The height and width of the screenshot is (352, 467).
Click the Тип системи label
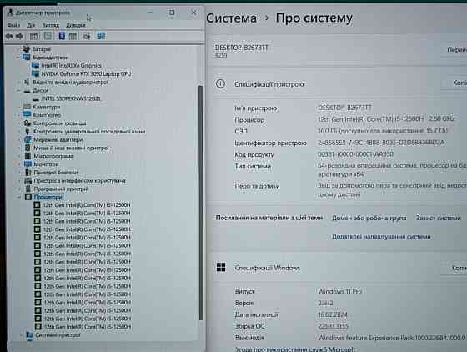pyautogui.click(x=253, y=166)
